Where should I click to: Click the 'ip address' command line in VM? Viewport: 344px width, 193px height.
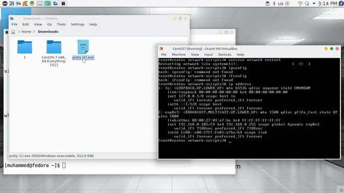click(x=205, y=84)
